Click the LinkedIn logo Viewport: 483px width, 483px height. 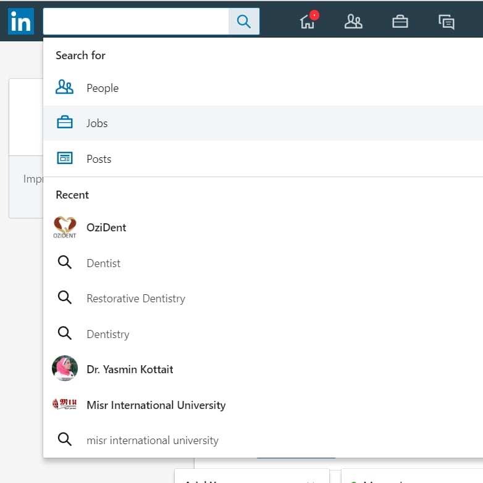coord(21,21)
